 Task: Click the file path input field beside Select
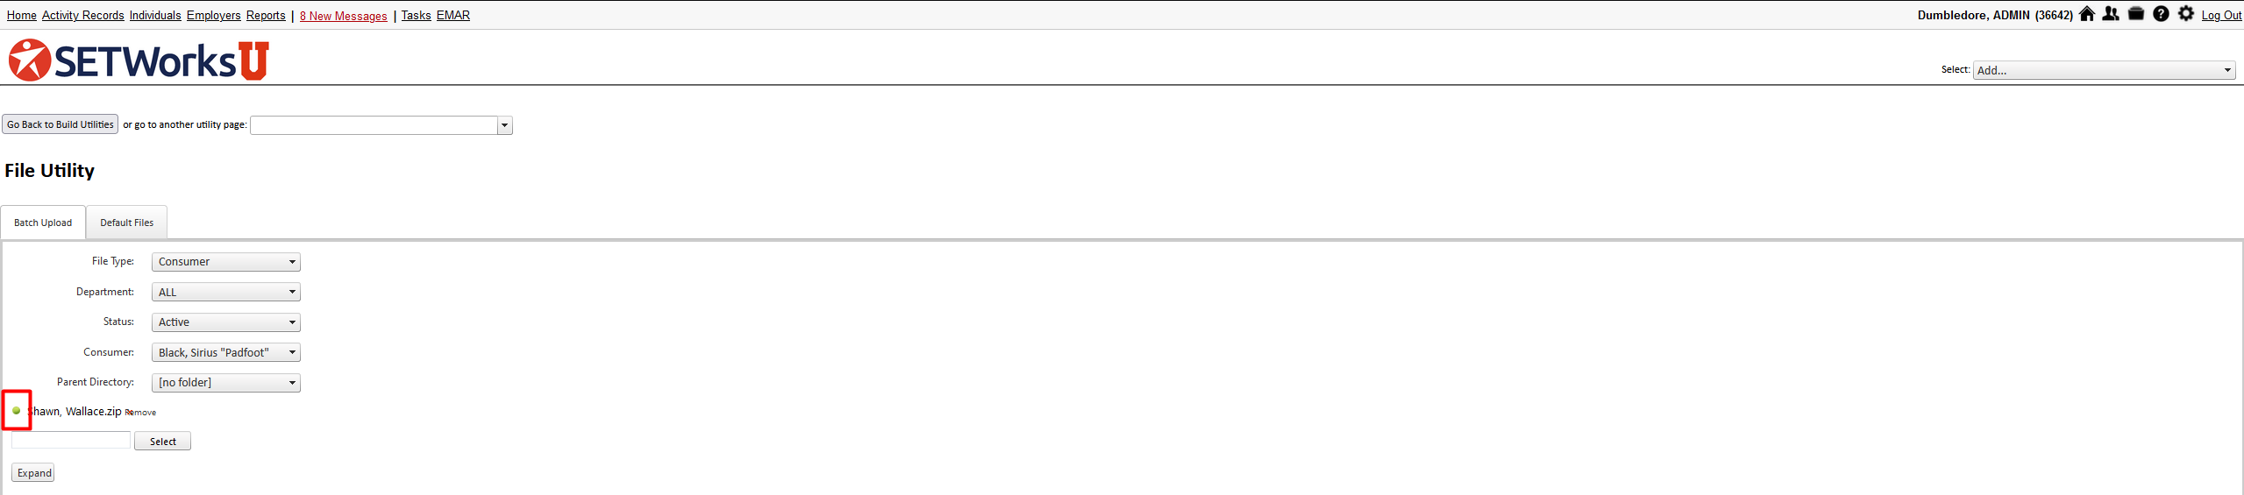pos(71,441)
